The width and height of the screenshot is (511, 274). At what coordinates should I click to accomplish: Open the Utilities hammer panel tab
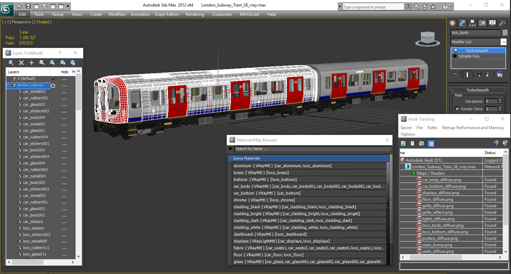(x=502, y=23)
